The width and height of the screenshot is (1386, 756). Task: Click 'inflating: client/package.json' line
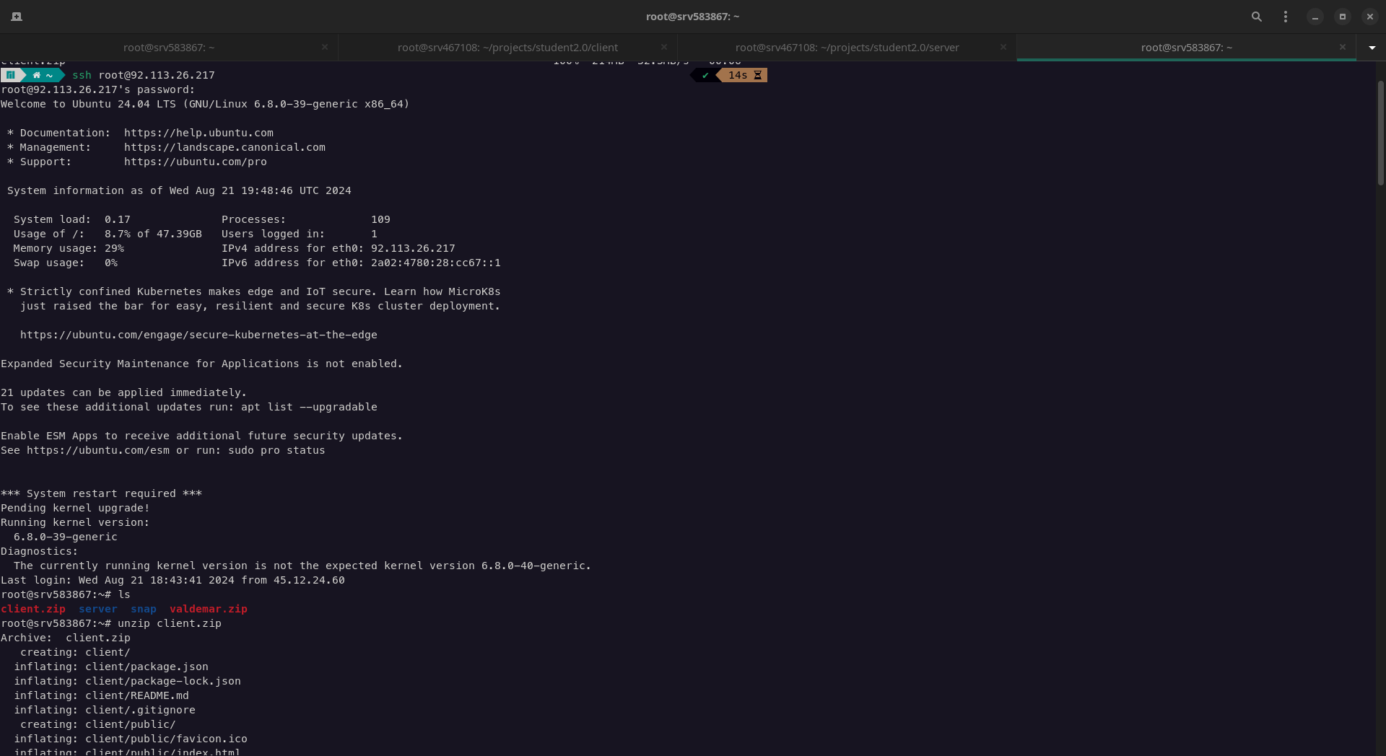tap(111, 667)
